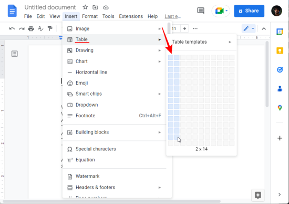Open the Edit menu

pos(40,16)
